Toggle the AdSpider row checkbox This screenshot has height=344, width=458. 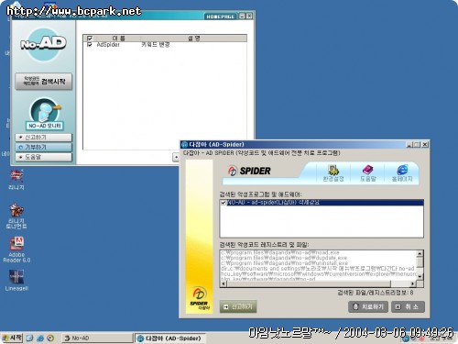90,45
